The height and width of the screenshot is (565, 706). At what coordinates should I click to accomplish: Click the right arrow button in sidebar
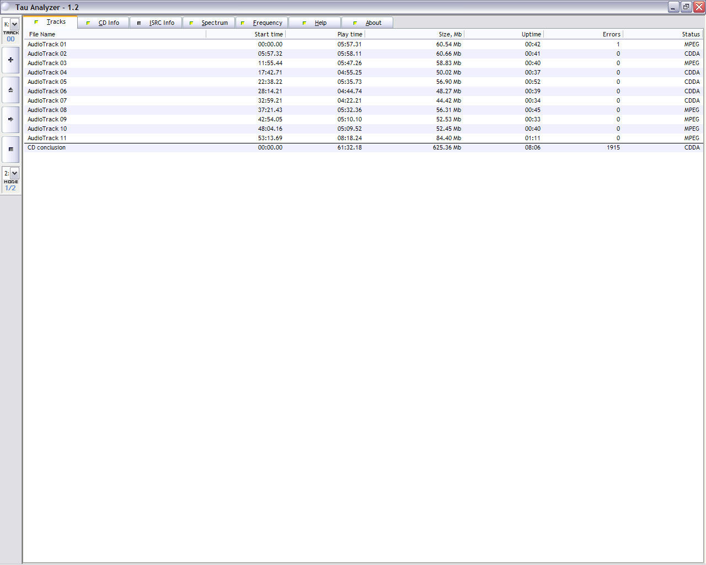(10, 119)
